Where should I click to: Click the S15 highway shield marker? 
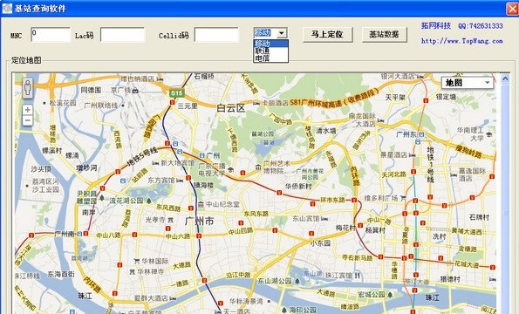point(176,93)
